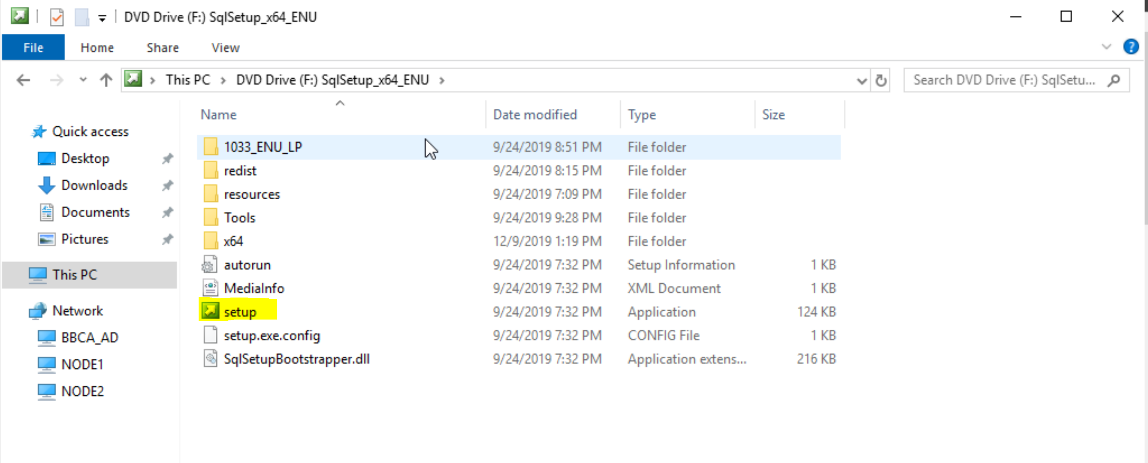The height and width of the screenshot is (463, 1148).
Task: Open Downloads in the navigation pane
Action: [95, 185]
